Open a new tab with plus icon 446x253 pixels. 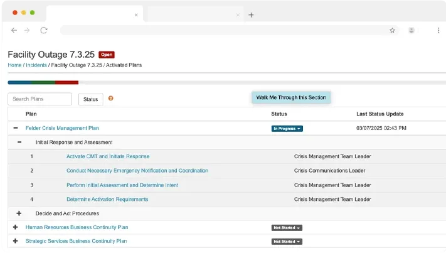click(x=251, y=15)
